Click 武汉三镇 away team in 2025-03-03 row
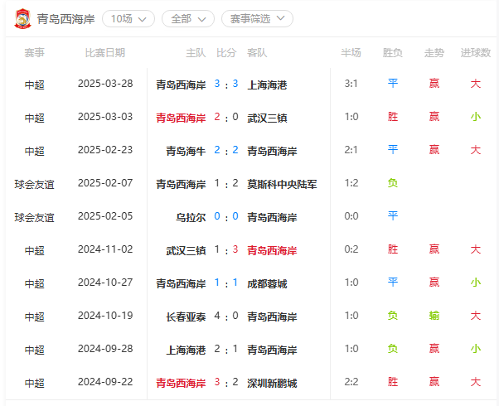Screen dimensions: 499x406 click(x=267, y=118)
